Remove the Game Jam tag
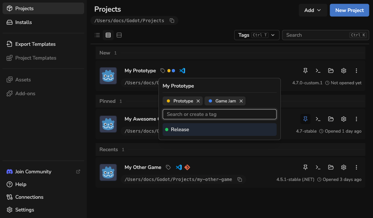 (241, 101)
